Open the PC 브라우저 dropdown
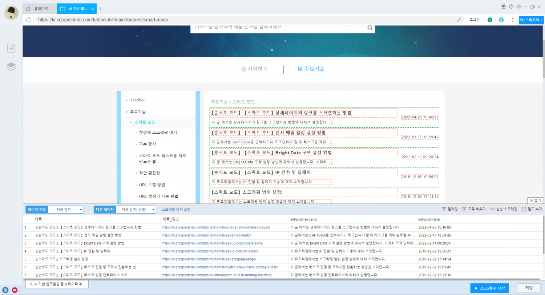The width and height of the screenshot is (545, 295). tap(529, 20)
